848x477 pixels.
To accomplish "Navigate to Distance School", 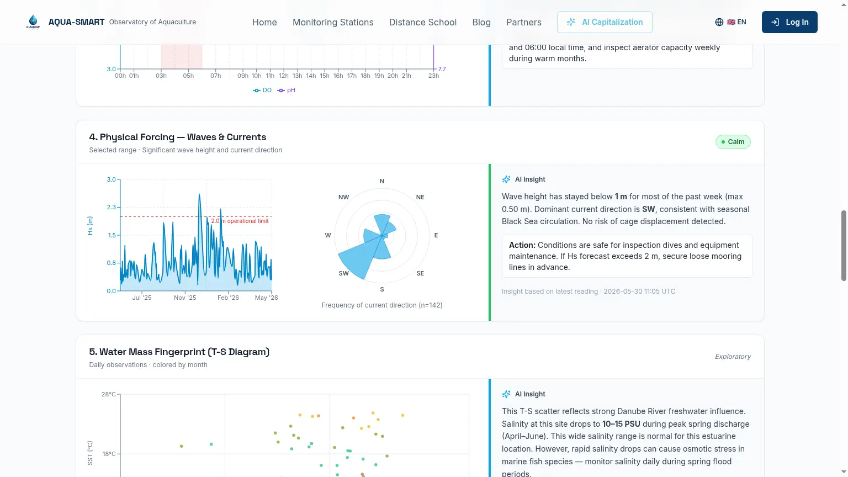I will pyautogui.click(x=423, y=22).
